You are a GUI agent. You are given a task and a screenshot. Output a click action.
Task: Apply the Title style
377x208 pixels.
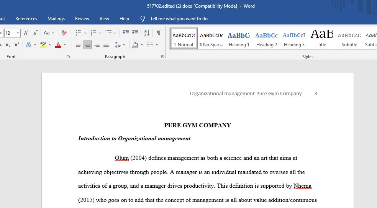[x=322, y=38]
